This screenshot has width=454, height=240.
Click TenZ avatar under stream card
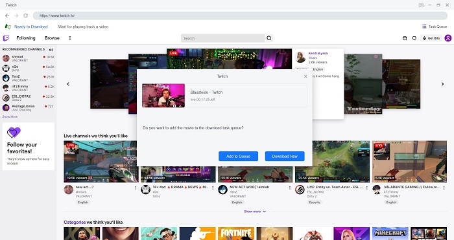[x=222, y=190]
